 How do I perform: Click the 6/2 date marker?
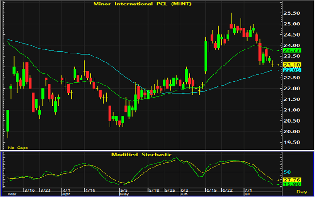pos(184,190)
